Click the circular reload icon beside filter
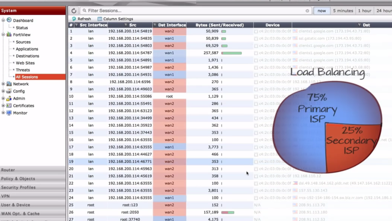Image resolution: width=392 pixels, height=221 pixels. point(74,11)
